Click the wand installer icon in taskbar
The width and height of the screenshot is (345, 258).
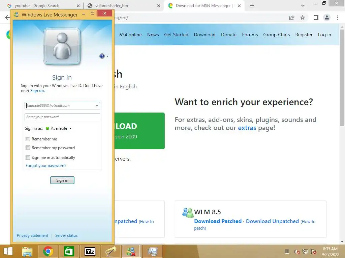coord(110,251)
